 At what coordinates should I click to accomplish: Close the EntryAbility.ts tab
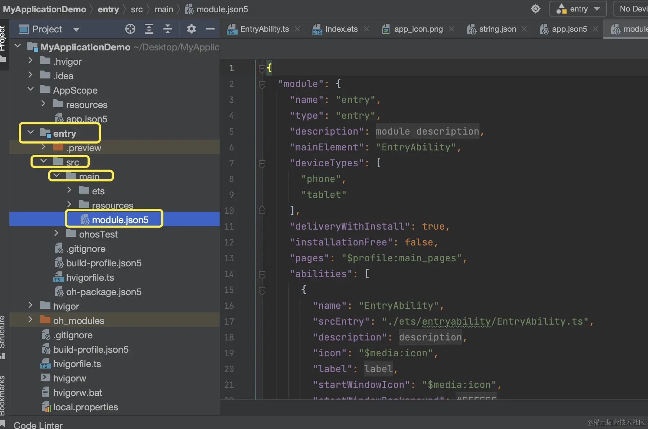tap(297, 29)
